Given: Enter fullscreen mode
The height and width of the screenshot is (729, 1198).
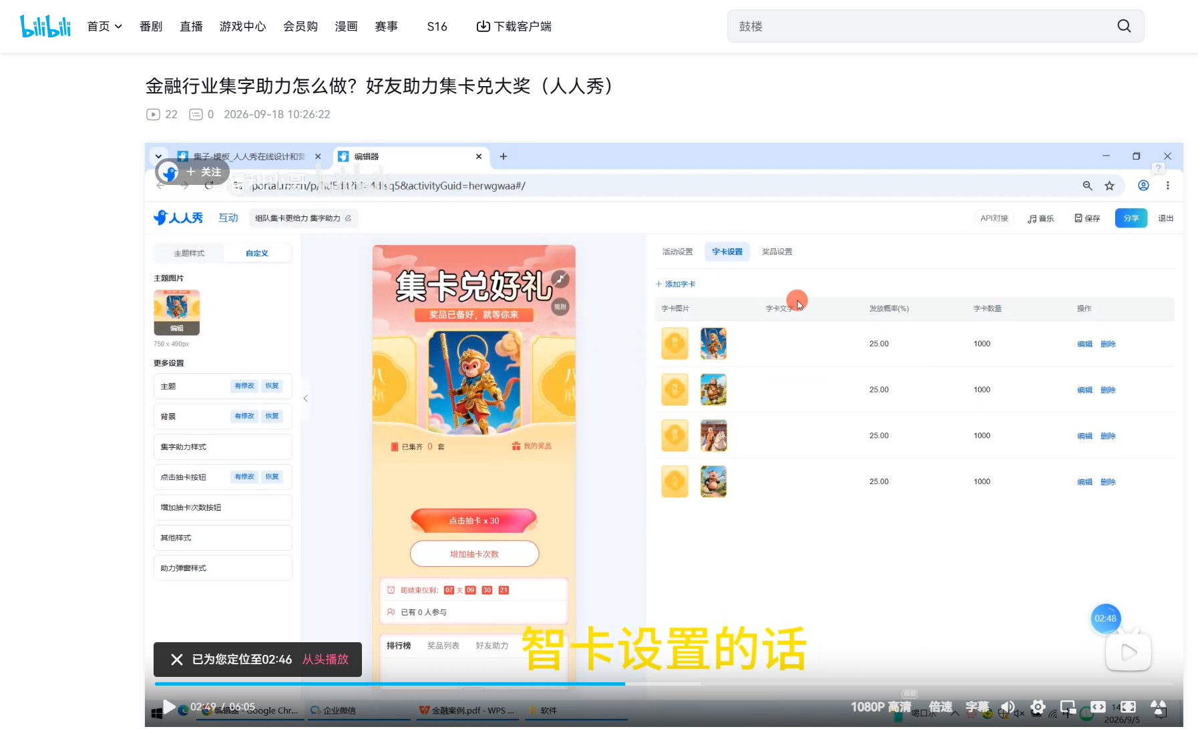Looking at the screenshot, I should (x=1159, y=707).
